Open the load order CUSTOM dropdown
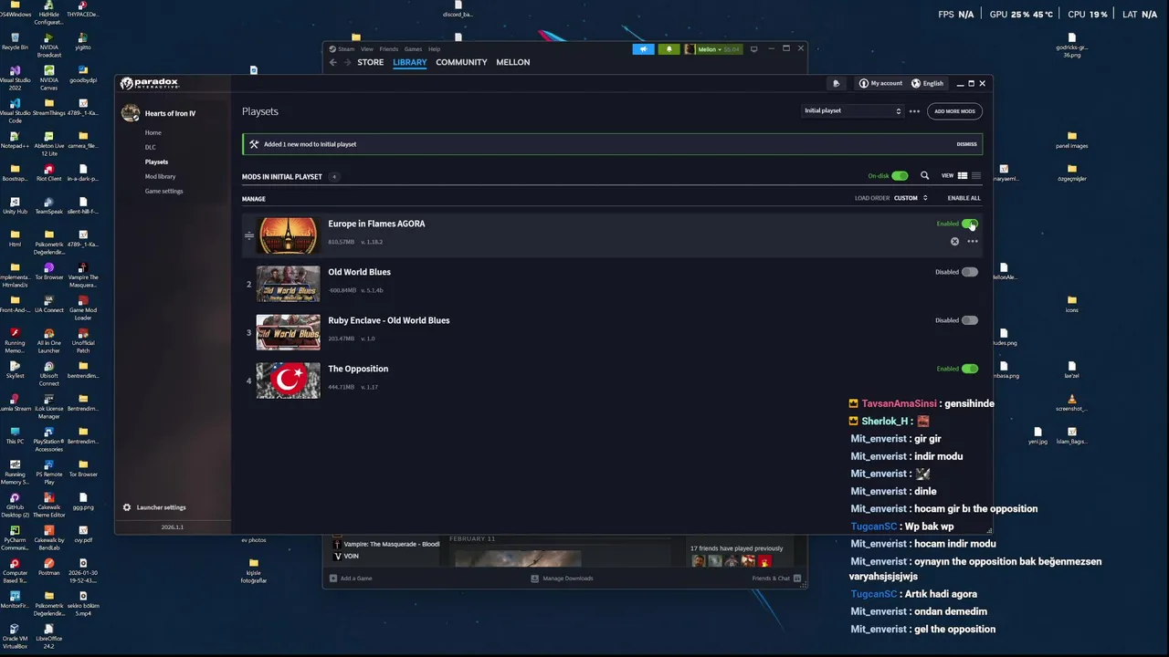The image size is (1169, 657). click(911, 198)
